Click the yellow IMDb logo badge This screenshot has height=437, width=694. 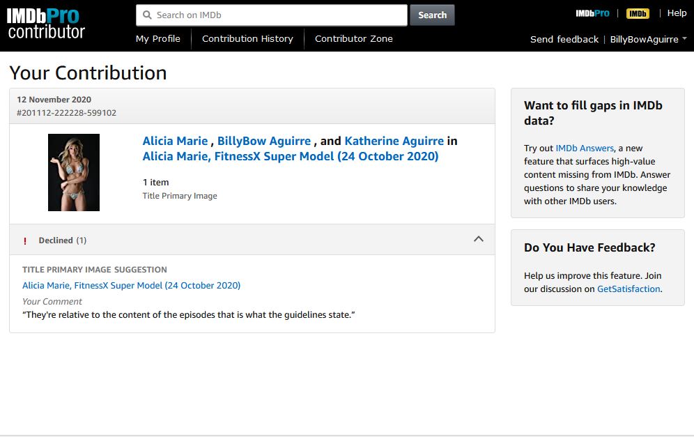click(637, 13)
